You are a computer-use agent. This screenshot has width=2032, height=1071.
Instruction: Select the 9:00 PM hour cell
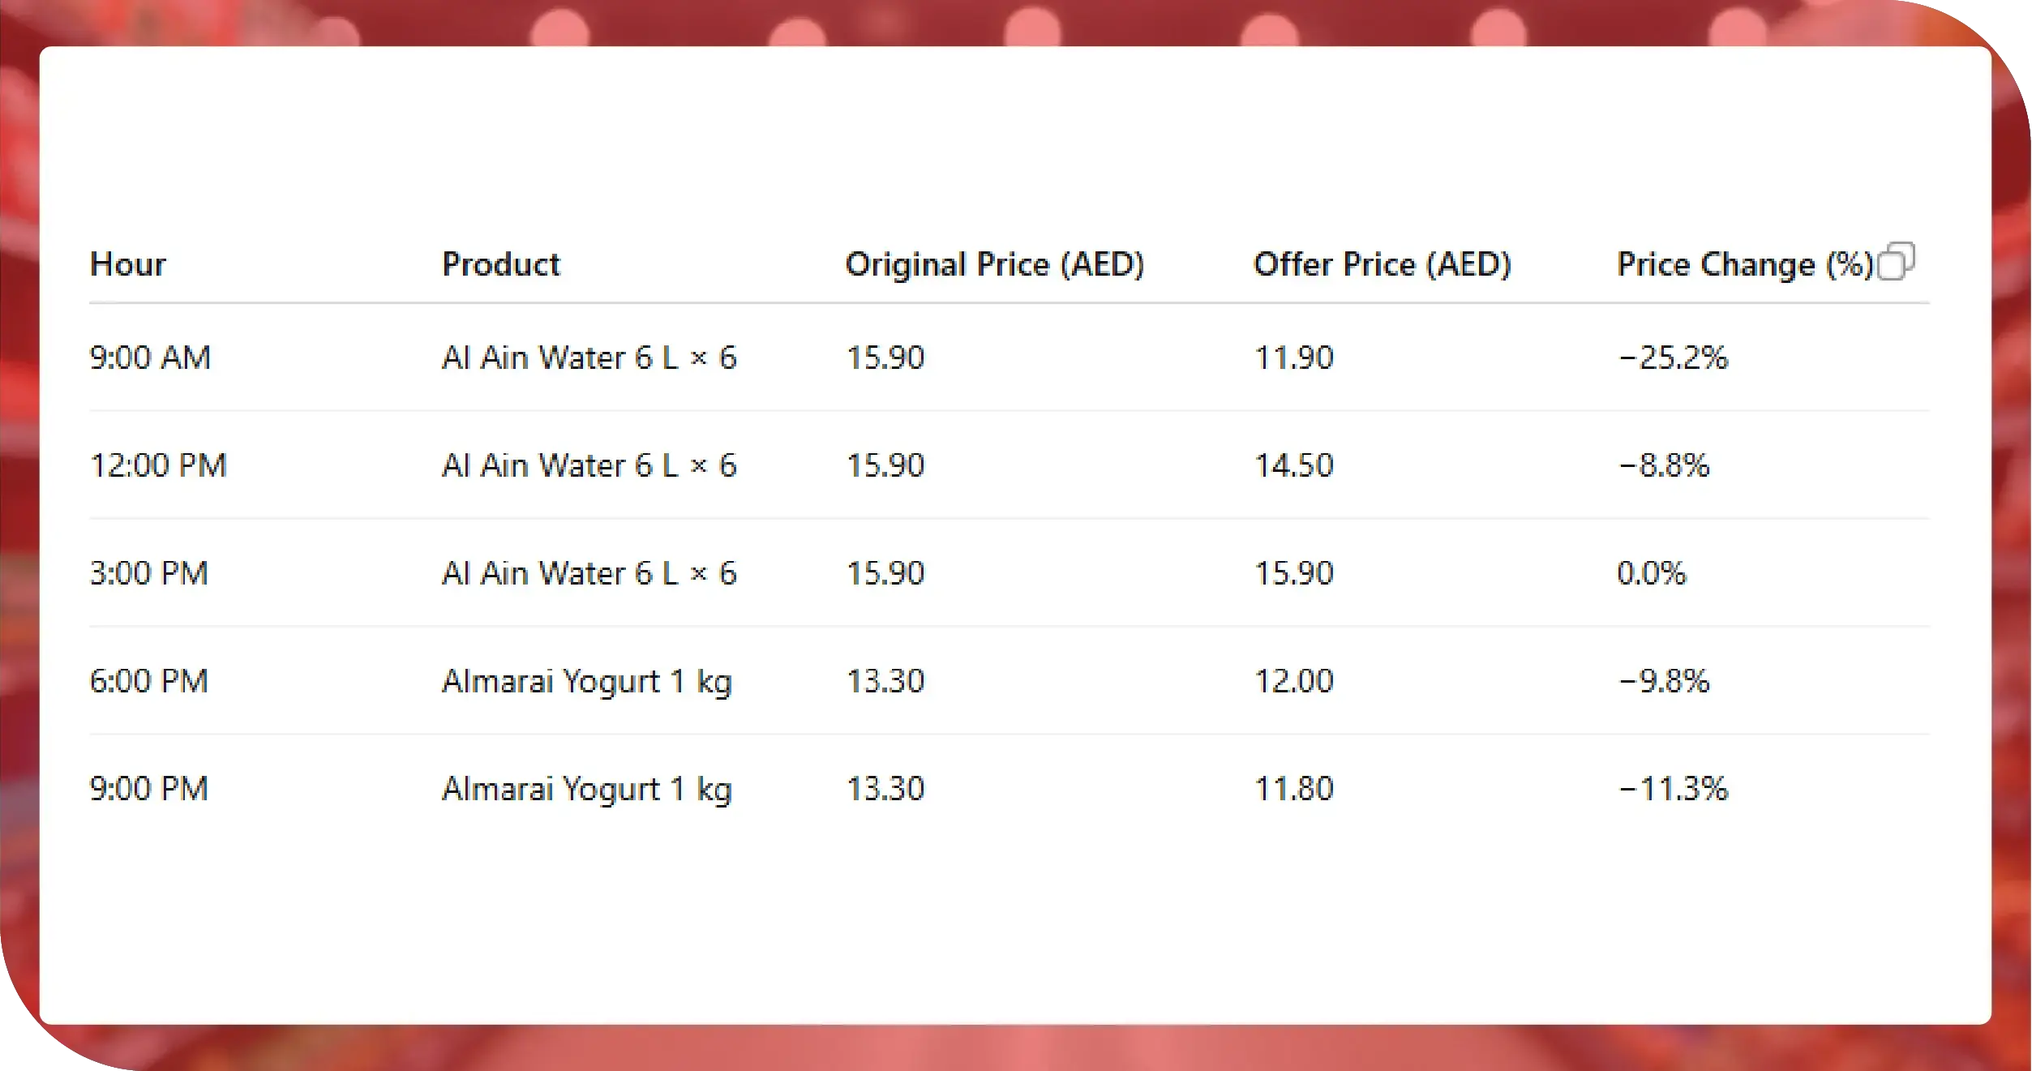(149, 789)
